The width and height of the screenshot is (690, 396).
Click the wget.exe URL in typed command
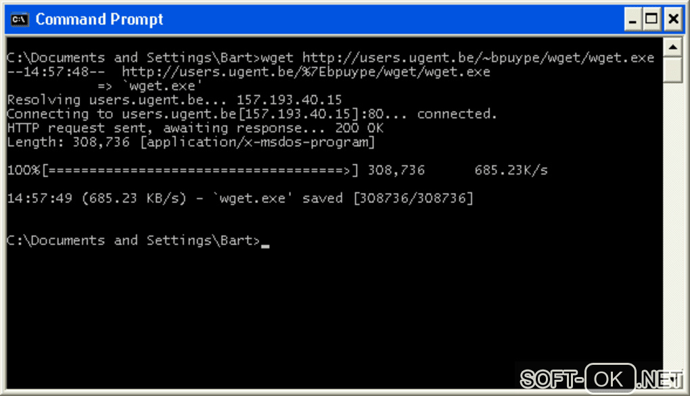pyautogui.click(x=478, y=58)
